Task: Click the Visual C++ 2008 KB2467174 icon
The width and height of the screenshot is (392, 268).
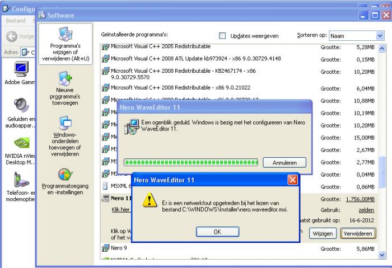Action: point(105,71)
